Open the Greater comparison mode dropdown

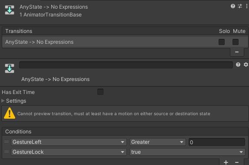coord(158,142)
